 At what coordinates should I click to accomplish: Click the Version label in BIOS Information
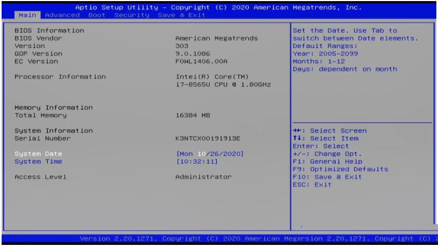pyautogui.click(x=29, y=46)
